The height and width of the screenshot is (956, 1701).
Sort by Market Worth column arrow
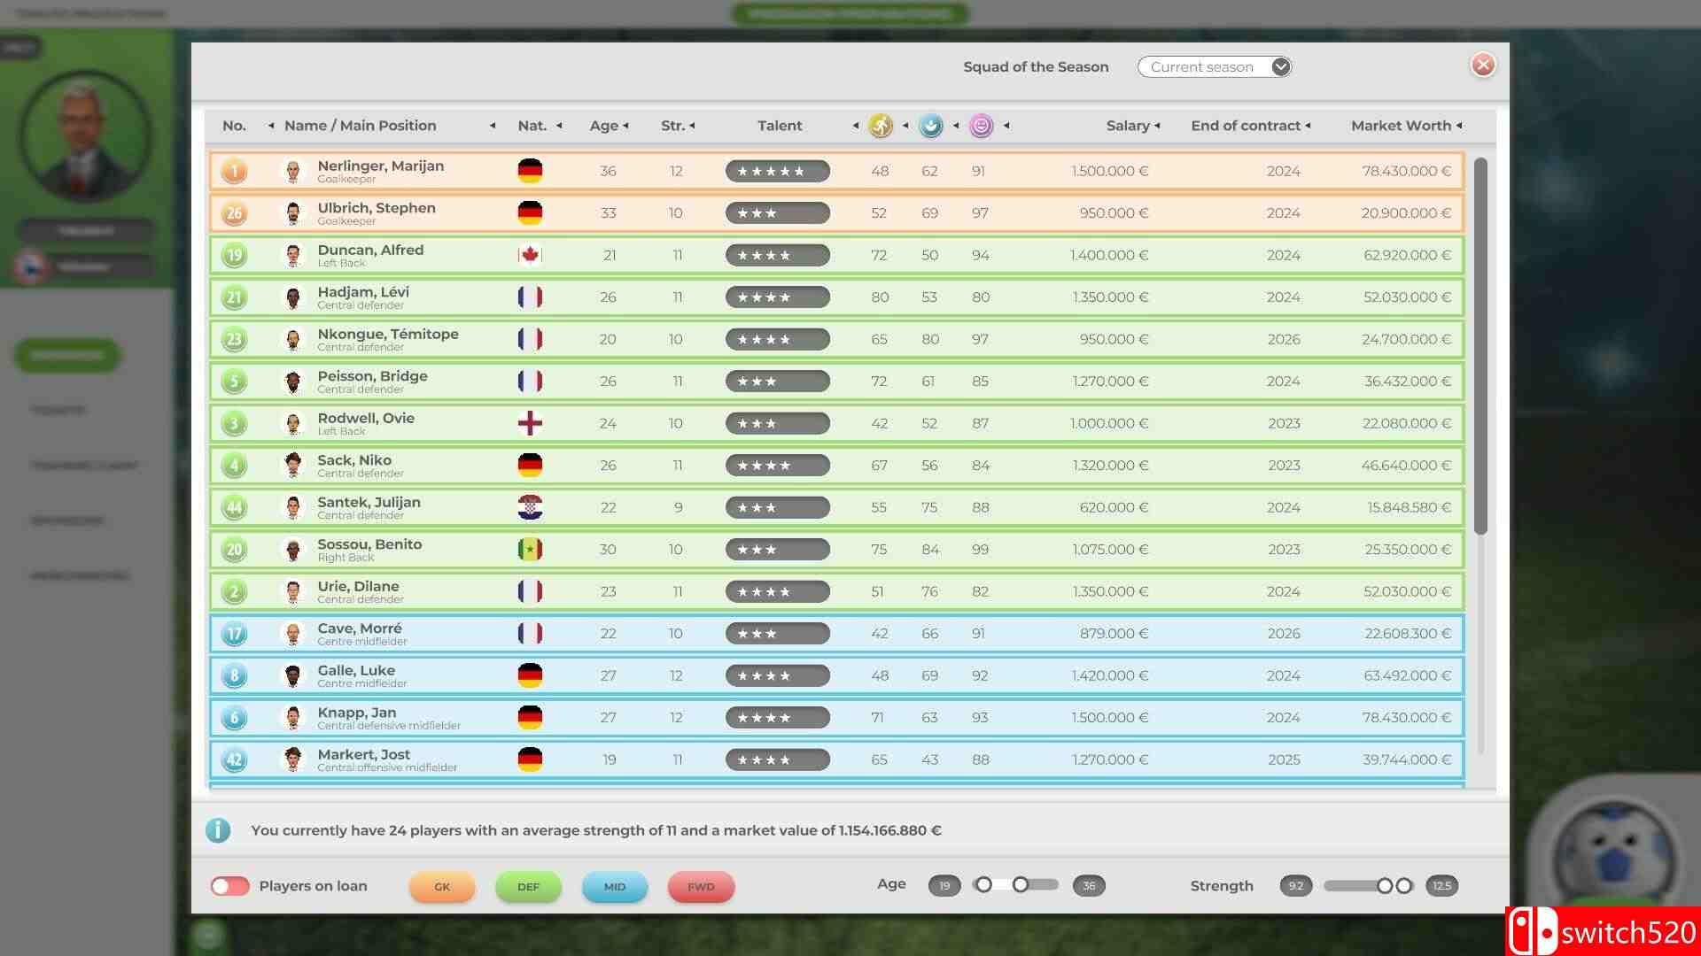point(1459,126)
